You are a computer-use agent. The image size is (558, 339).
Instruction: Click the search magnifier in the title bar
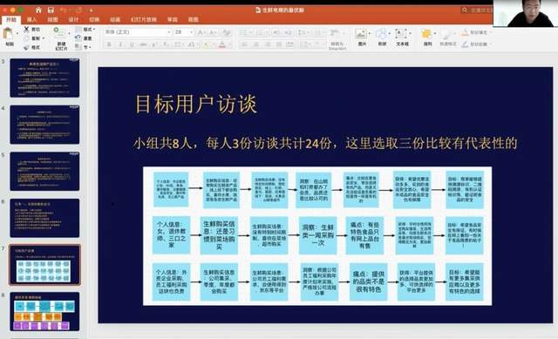point(465,10)
